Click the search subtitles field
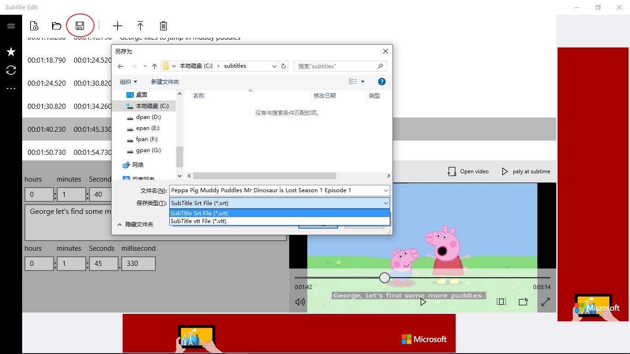This screenshot has width=630, height=354. click(340, 66)
